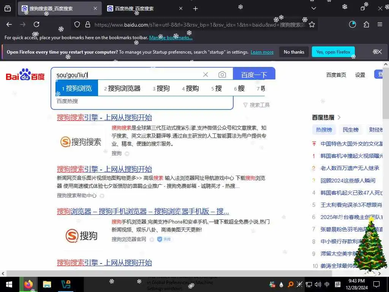Click the 搜狗搜索帮助中心 source text

pos(77,196)
